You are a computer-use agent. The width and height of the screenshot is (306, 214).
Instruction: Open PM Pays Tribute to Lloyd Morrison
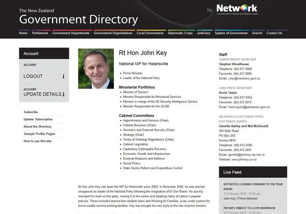[249, 208]
